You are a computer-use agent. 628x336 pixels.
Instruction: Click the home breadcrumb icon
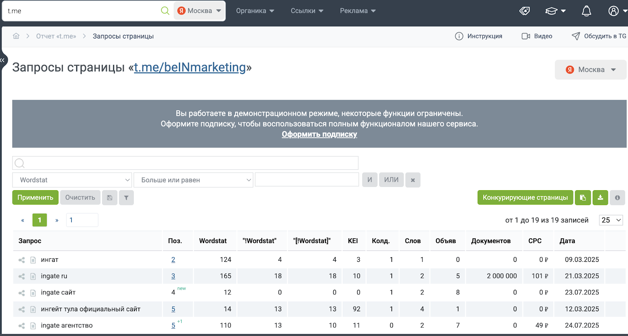pyautogui.click(x=16, y=36)
